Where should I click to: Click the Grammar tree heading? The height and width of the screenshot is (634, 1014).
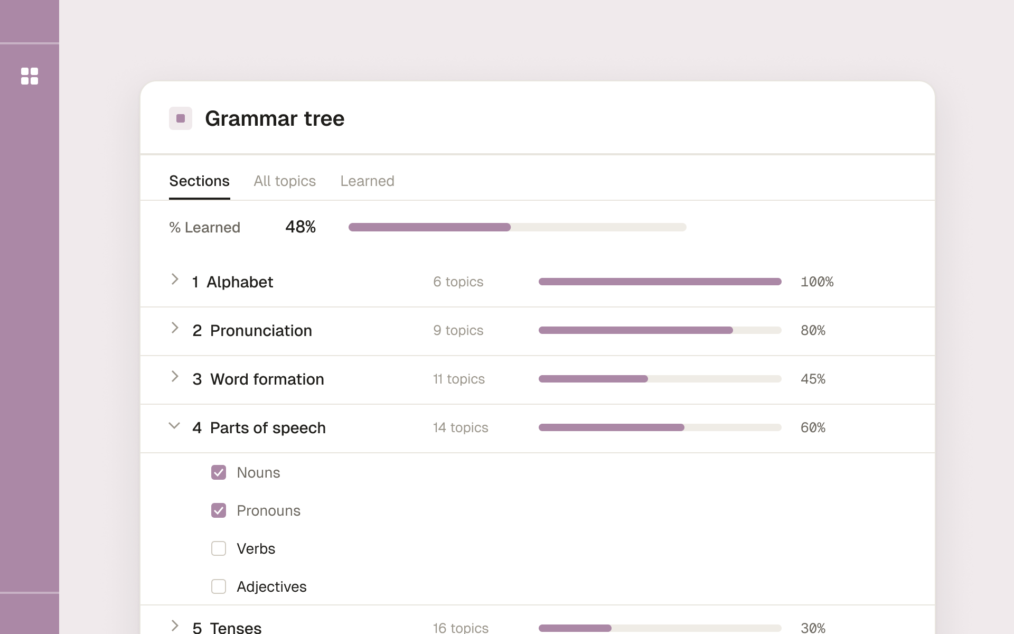point(275,118)
